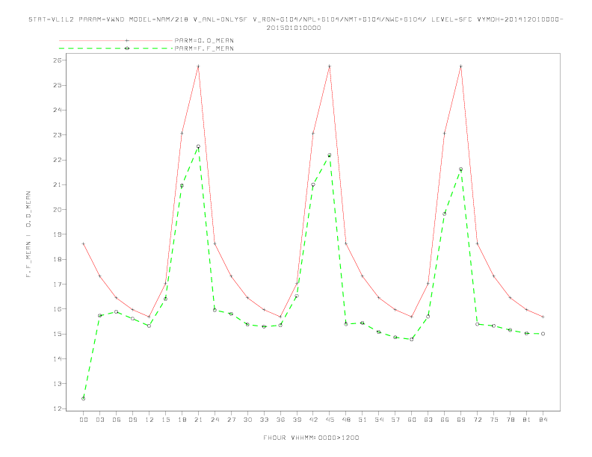Click x-axis forecast hour label 24
This screenshot has height=457, width=592.
(x=215, y=420)
